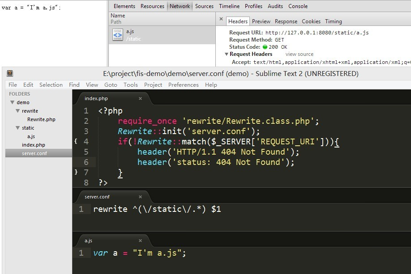Open the Find menu
This screenshot has height=274, width=411.
[x=74, y=85]
